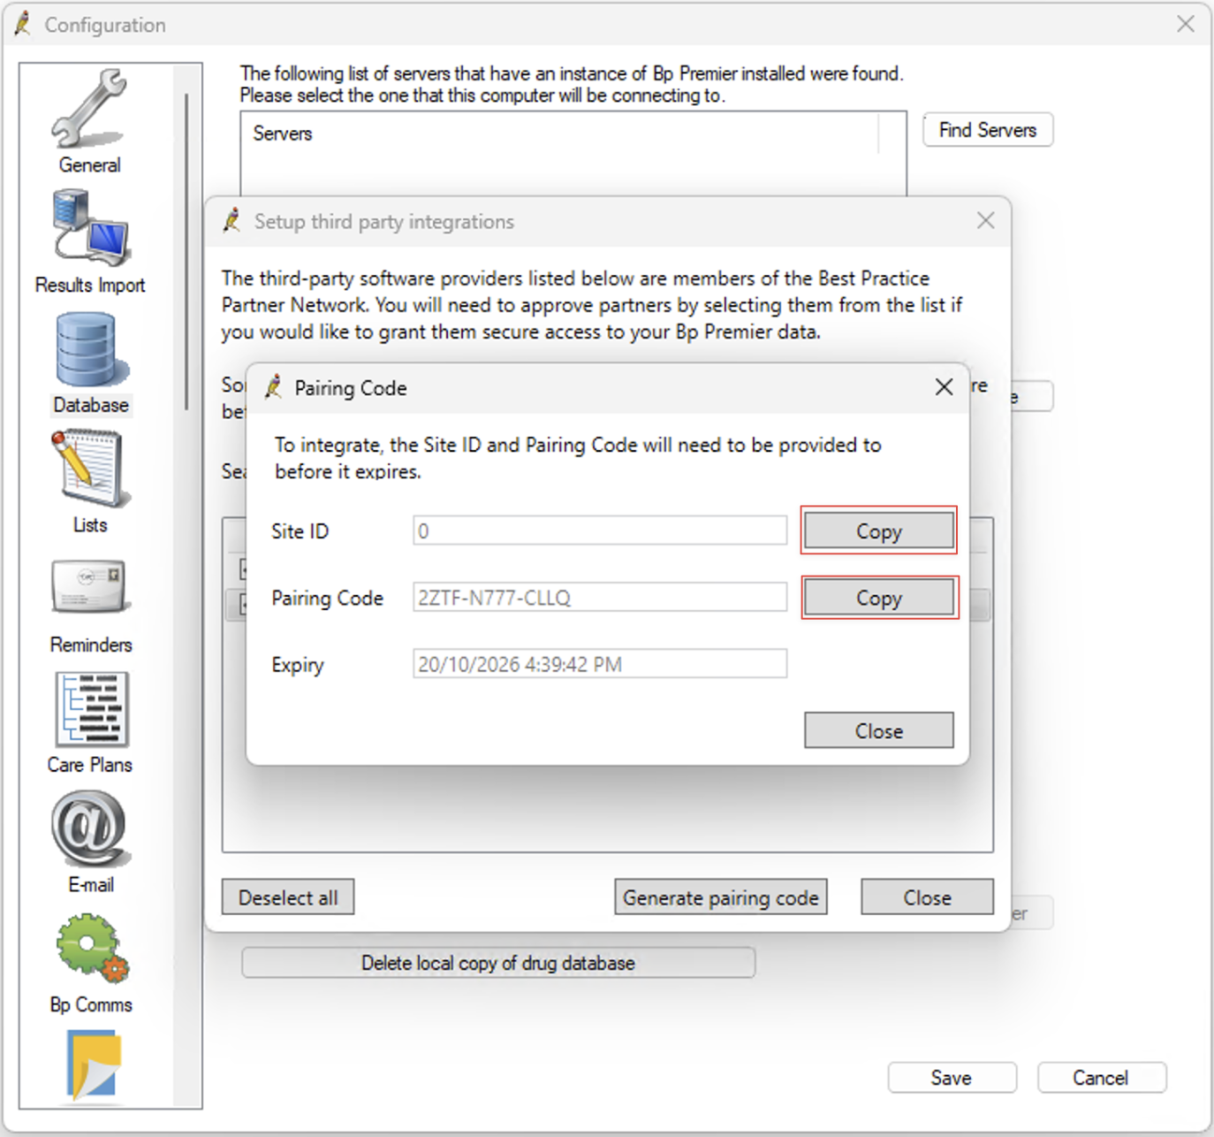Close the Configuration window via X

(x=1186, y=24)
